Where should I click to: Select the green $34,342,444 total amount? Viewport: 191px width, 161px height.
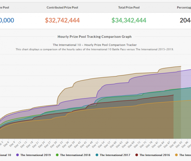(129, 20)
